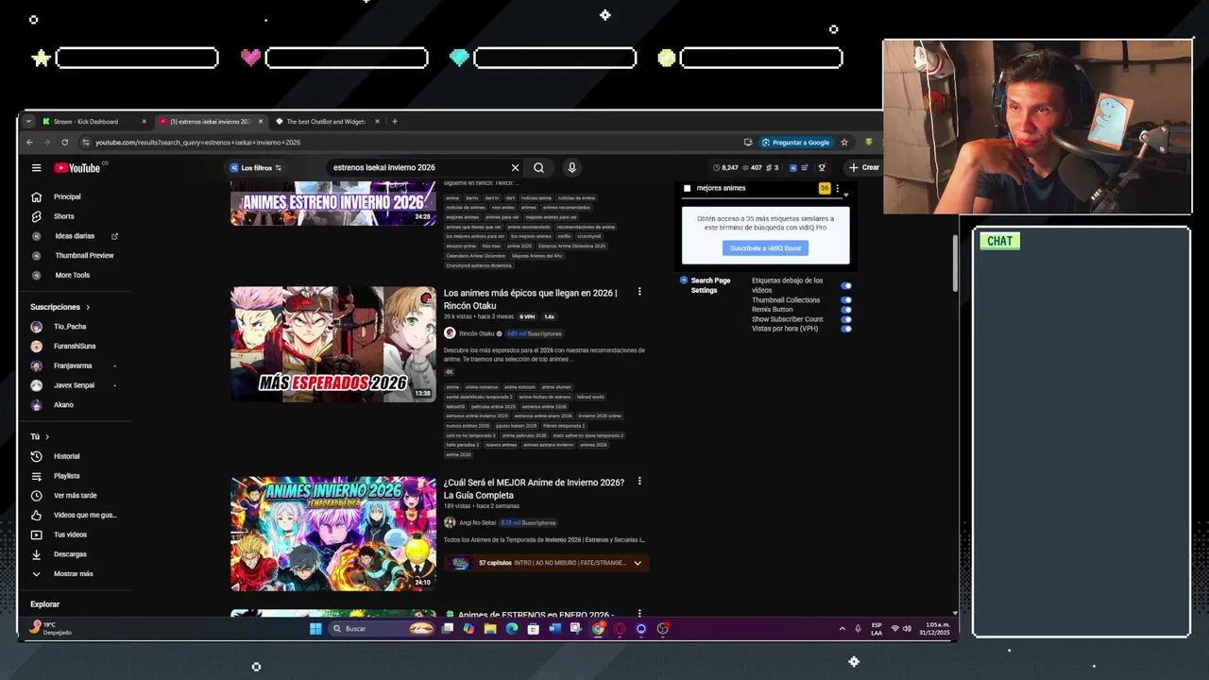Viewport: 1209px width, 680px height.
Task: Open Los animes más épicos video title
Action: pos(530,298)
